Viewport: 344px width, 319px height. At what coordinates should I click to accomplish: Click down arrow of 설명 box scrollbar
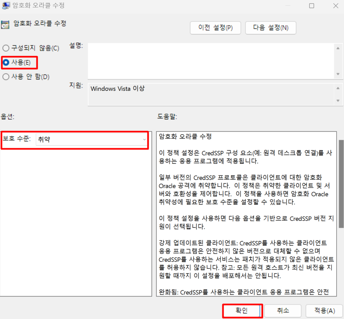pos(338,74)
